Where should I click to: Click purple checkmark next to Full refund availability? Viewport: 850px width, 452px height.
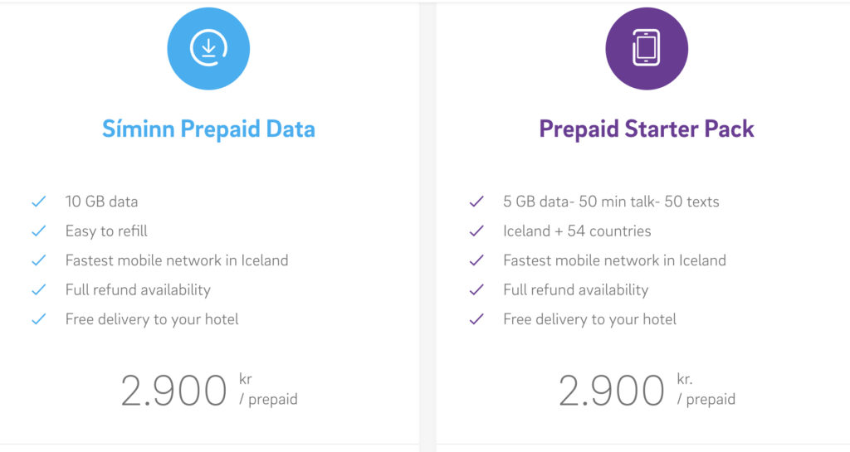click(x=476, y=290)
